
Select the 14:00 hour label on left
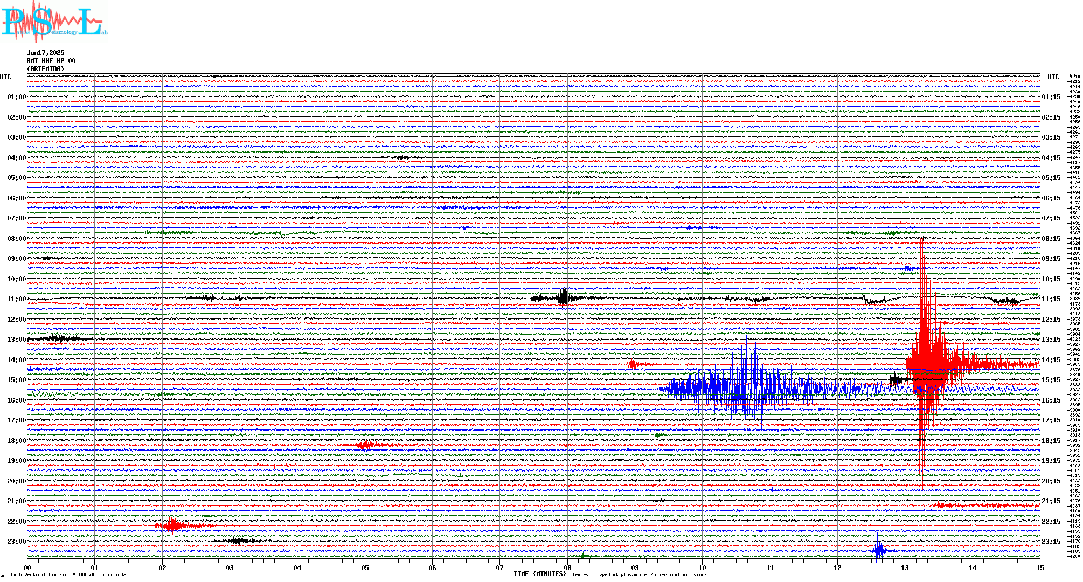[x=16, y=360]
